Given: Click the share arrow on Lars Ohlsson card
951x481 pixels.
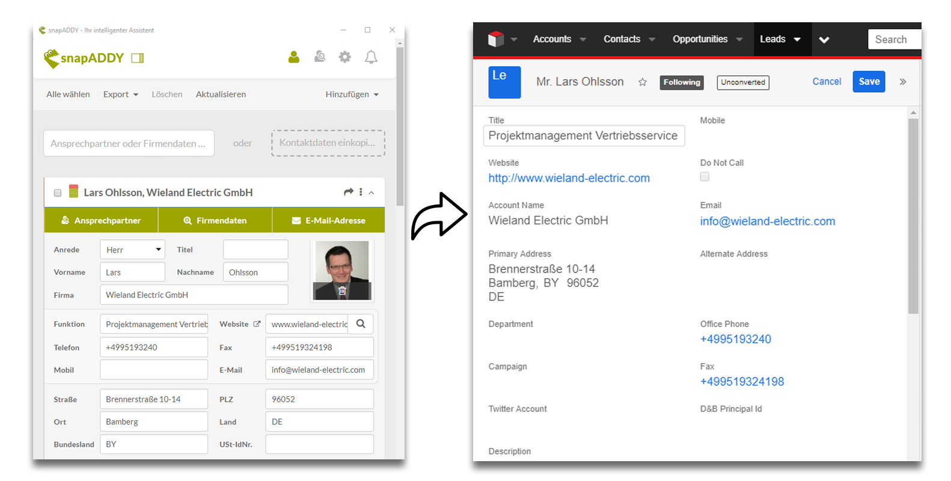Looking at the screenshot, I should pos(349,192).
